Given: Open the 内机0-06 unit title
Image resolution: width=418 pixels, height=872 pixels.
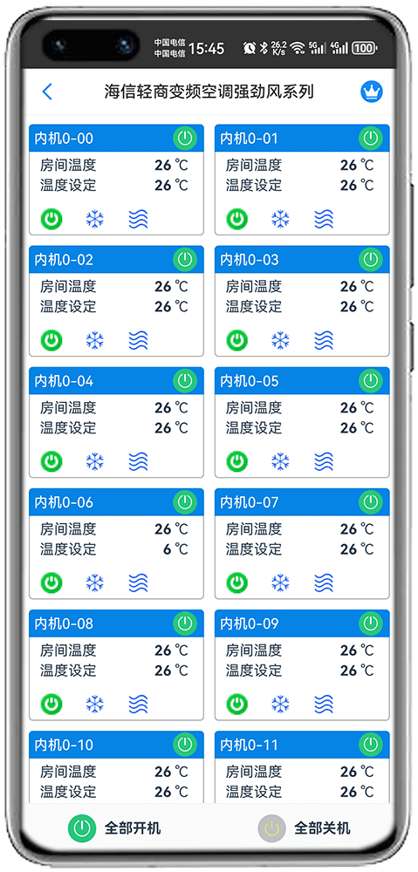Looking at the screenshot, I should (x=64, y=502).
